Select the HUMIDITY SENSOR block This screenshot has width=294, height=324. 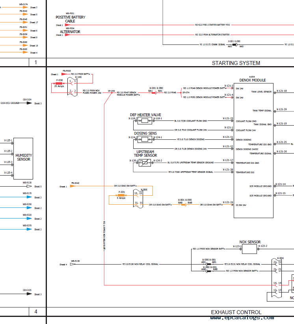pos(23,159)
